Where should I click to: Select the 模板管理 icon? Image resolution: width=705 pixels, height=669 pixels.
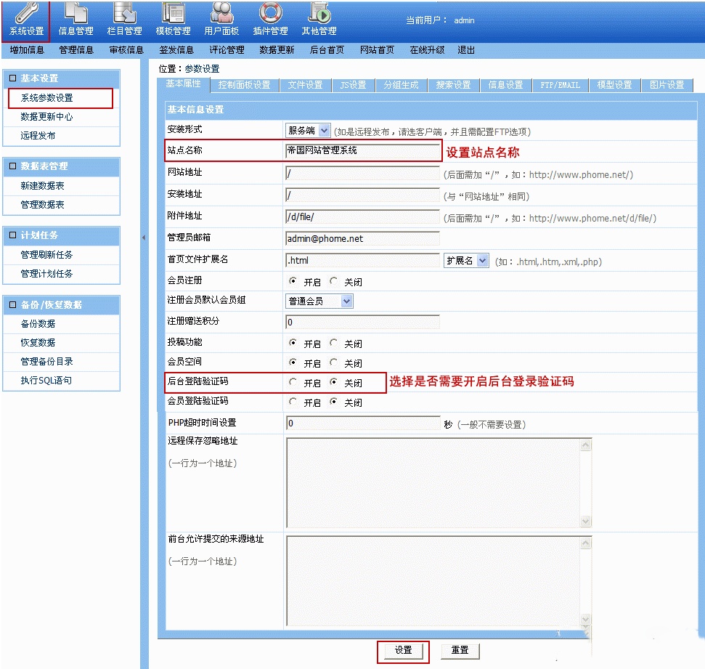point(173,14)
